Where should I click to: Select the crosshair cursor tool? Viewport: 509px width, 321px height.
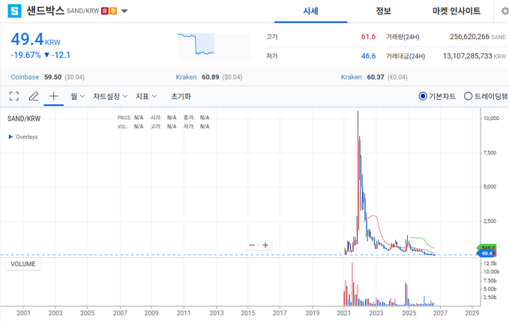coord(53,96)
